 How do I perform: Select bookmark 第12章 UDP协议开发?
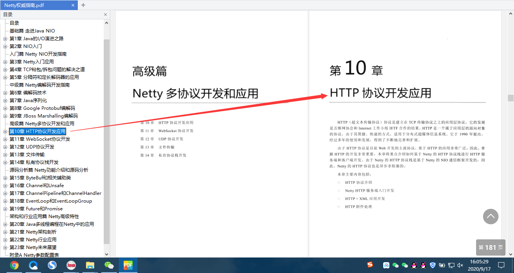32,147
